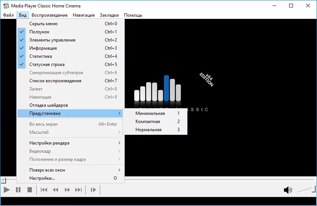
Task: Click the volume slider
Action: pos(306,190)
